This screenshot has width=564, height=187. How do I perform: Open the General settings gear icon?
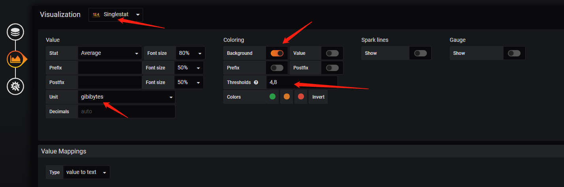point(15,86)
